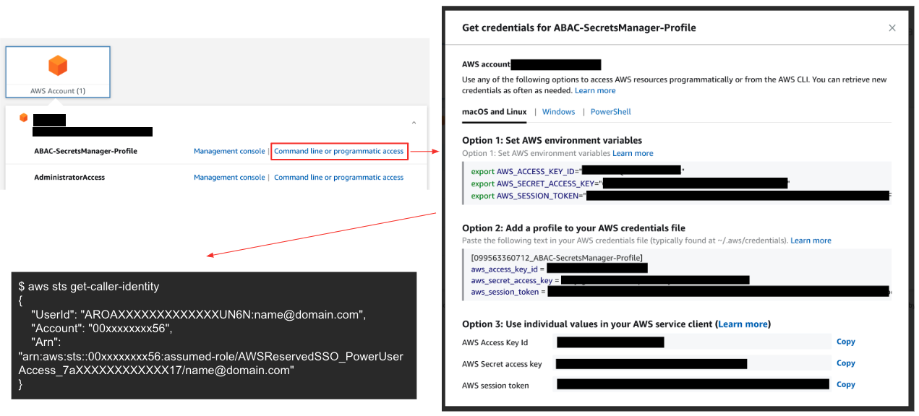This screenshot has height=416, width=919.
Task: Select the macOS and Linux tab
Action: point(495,112)
